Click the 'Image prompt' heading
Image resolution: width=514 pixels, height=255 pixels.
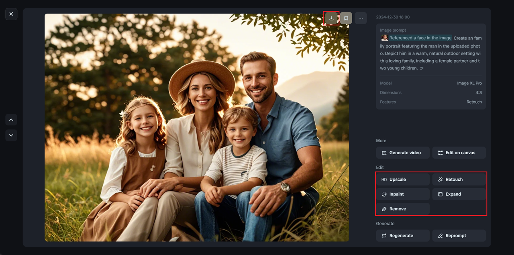393,30
